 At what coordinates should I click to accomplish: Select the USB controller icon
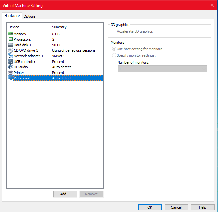click(x=10, y=62)
